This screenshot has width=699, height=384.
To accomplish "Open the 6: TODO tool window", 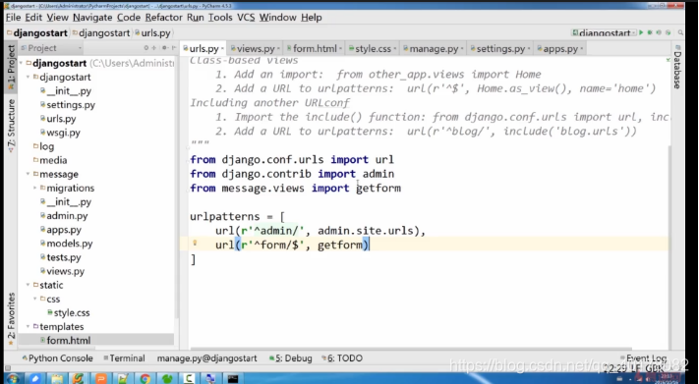I will tap(342, 358).
